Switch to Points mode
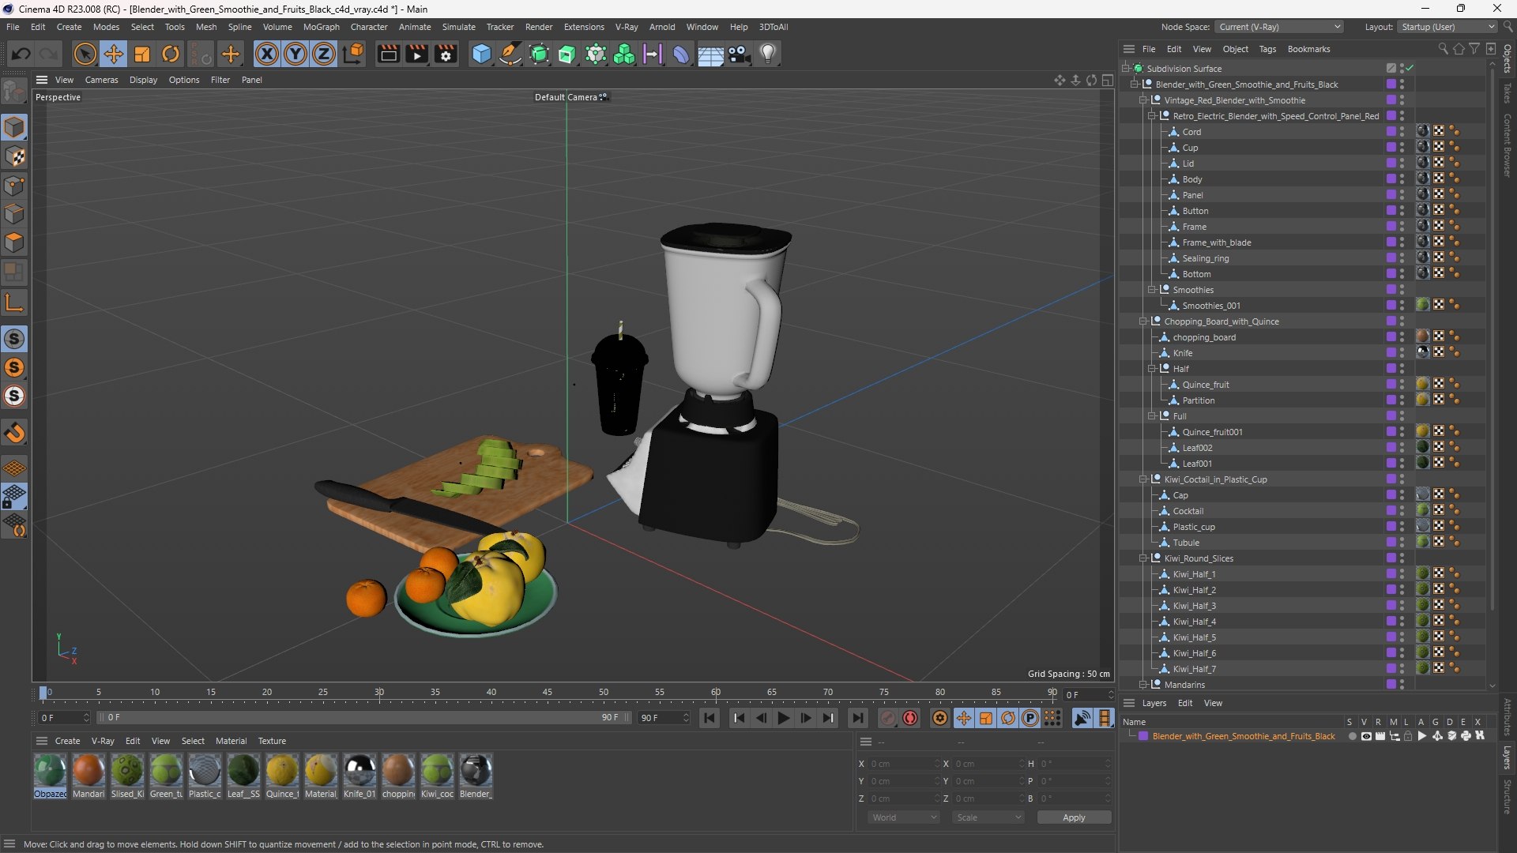1517x853 pixels. click(14, 186)
